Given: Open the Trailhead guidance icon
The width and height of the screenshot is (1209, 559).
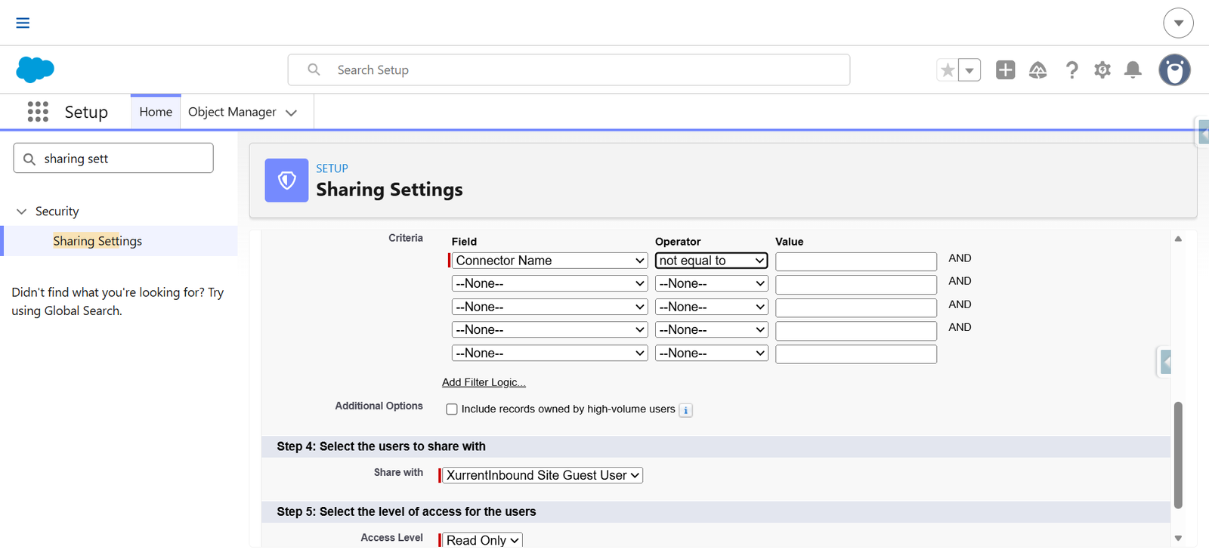Looking at the screenshot, I should (1037, 69).
